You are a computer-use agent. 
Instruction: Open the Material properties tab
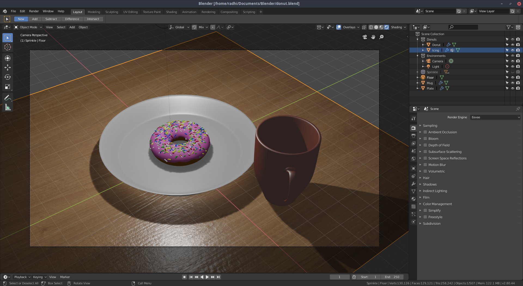pos(413,199)
